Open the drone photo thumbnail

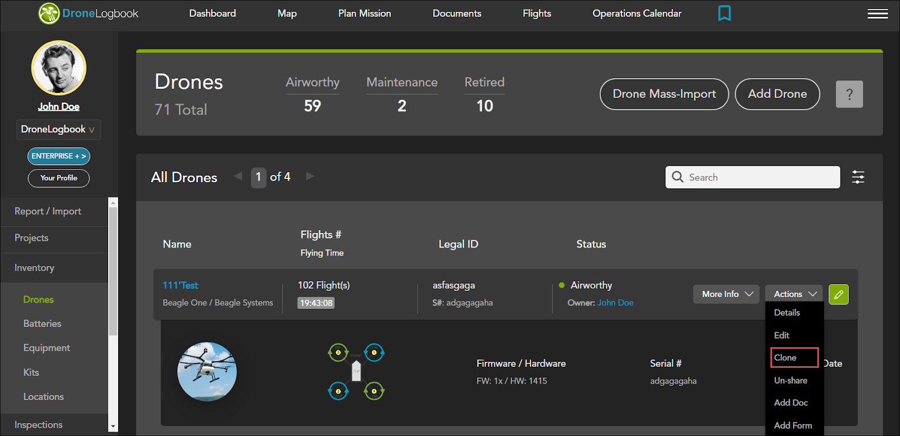207,371
